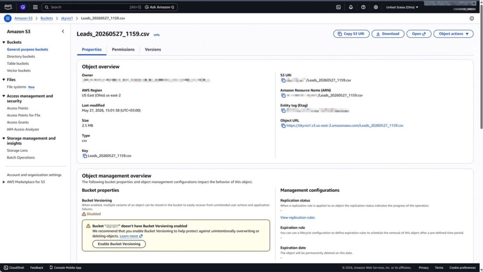The image size is (483, 272).
Task: Open the Learn more link
Action: (131, 236)
